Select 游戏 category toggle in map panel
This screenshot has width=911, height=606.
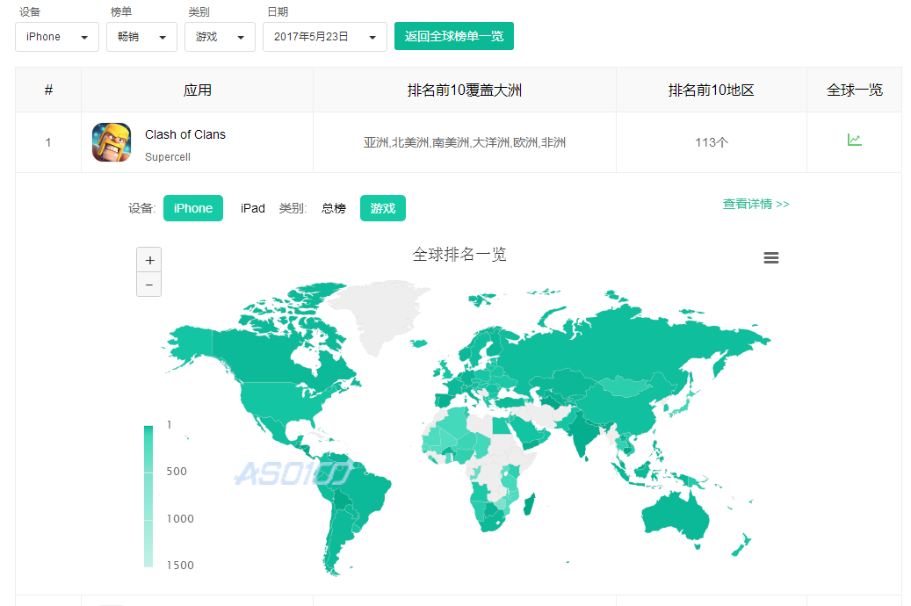[382, 208]
